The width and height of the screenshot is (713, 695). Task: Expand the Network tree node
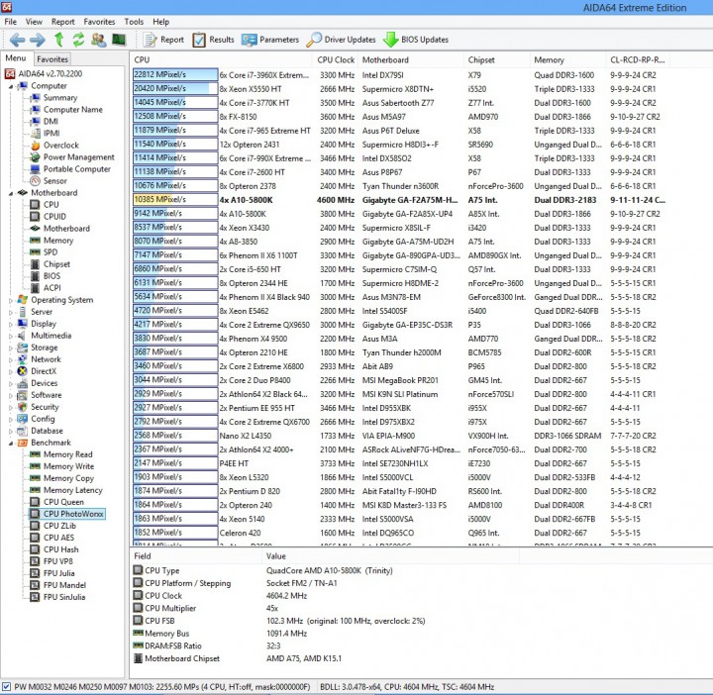11,359
